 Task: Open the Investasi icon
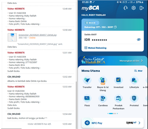pyautogui.click(x=118, y=80)
